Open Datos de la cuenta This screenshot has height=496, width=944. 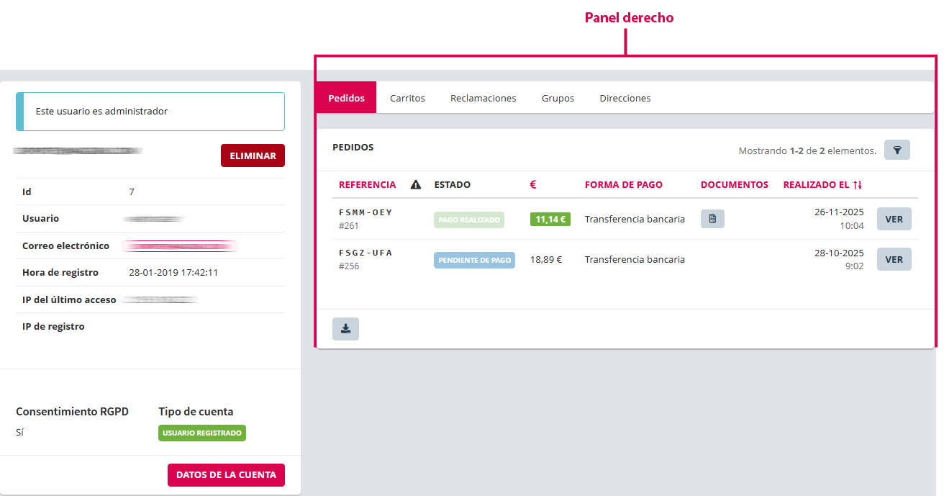tap(226, 475)
